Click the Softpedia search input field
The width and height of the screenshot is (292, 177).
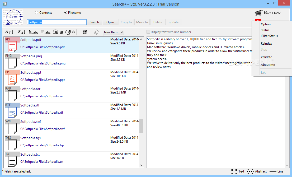click(x=57, y=22)
